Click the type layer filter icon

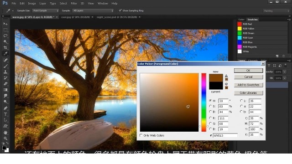coord(269,66)
